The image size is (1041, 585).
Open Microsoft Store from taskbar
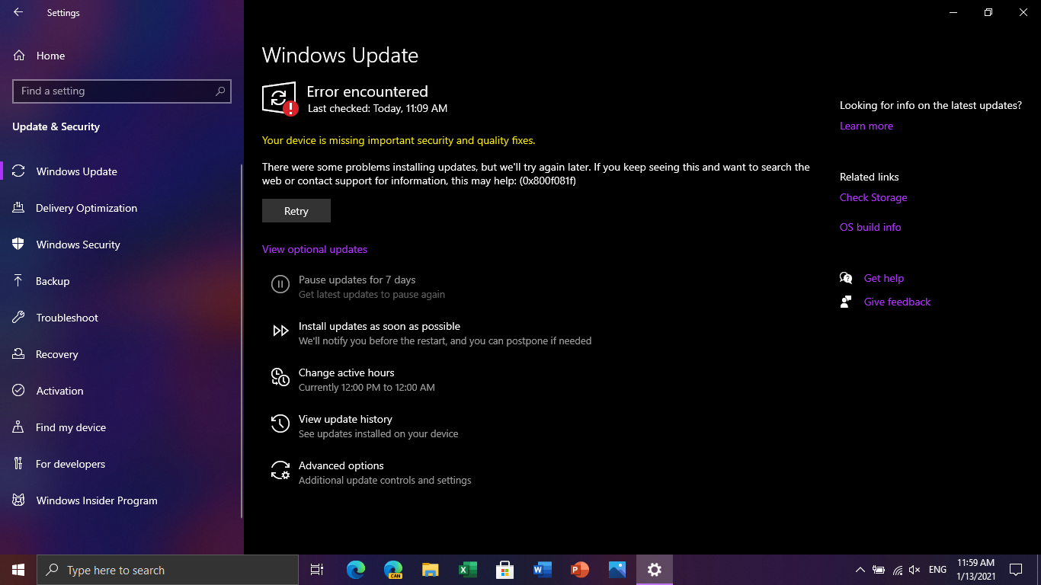(504, 570)
